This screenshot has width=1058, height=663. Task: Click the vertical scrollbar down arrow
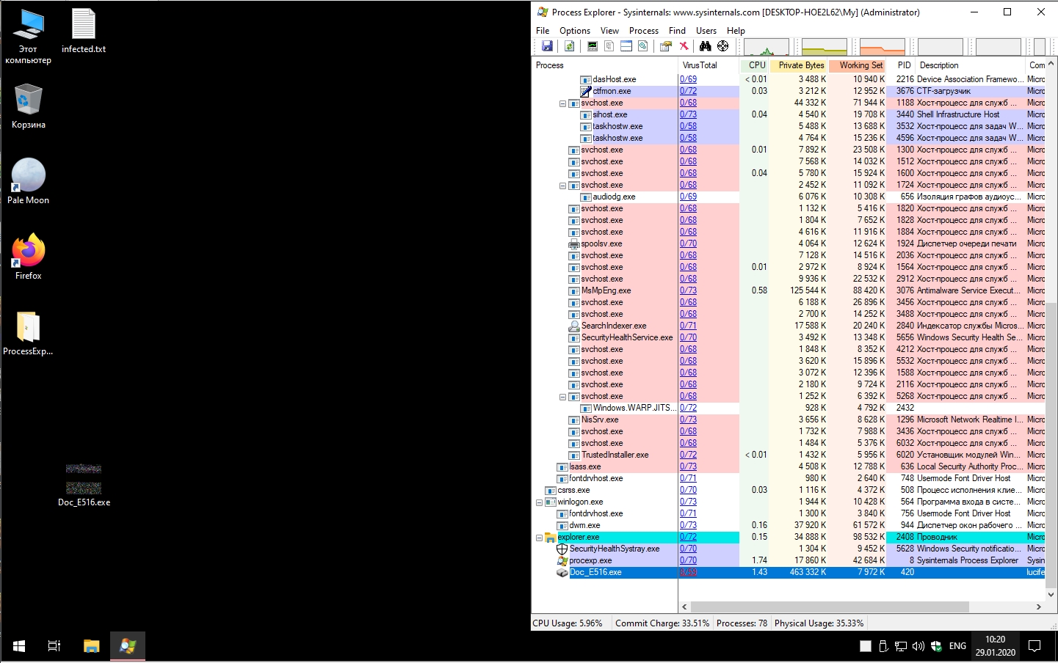[1051, 595]
